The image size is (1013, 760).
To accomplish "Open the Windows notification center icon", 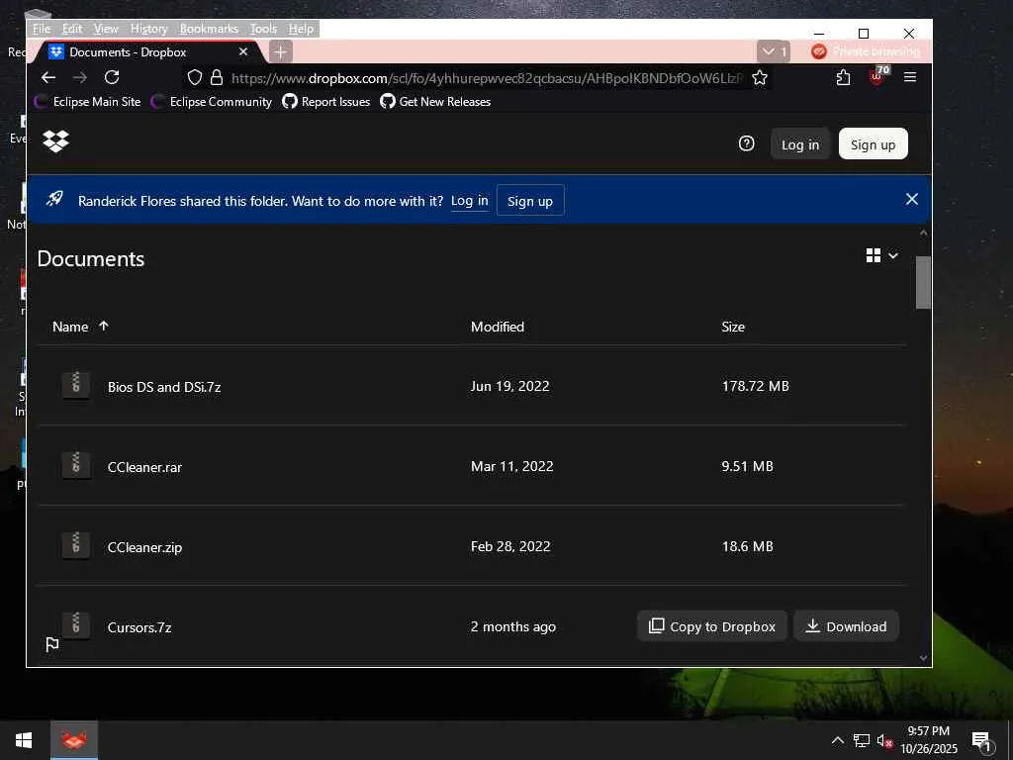I will click(x=980, y=740).
